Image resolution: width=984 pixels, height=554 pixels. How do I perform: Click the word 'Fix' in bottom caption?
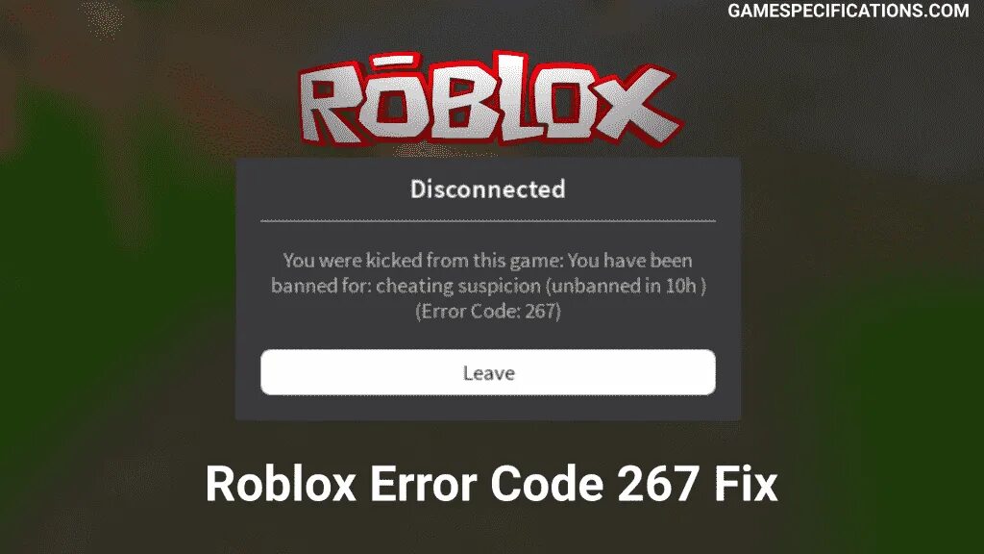click(x=746, y=484)
